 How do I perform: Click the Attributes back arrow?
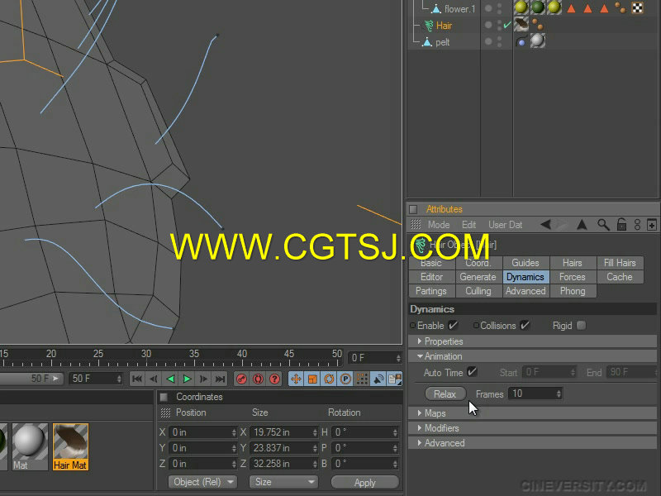click(545, 225)
